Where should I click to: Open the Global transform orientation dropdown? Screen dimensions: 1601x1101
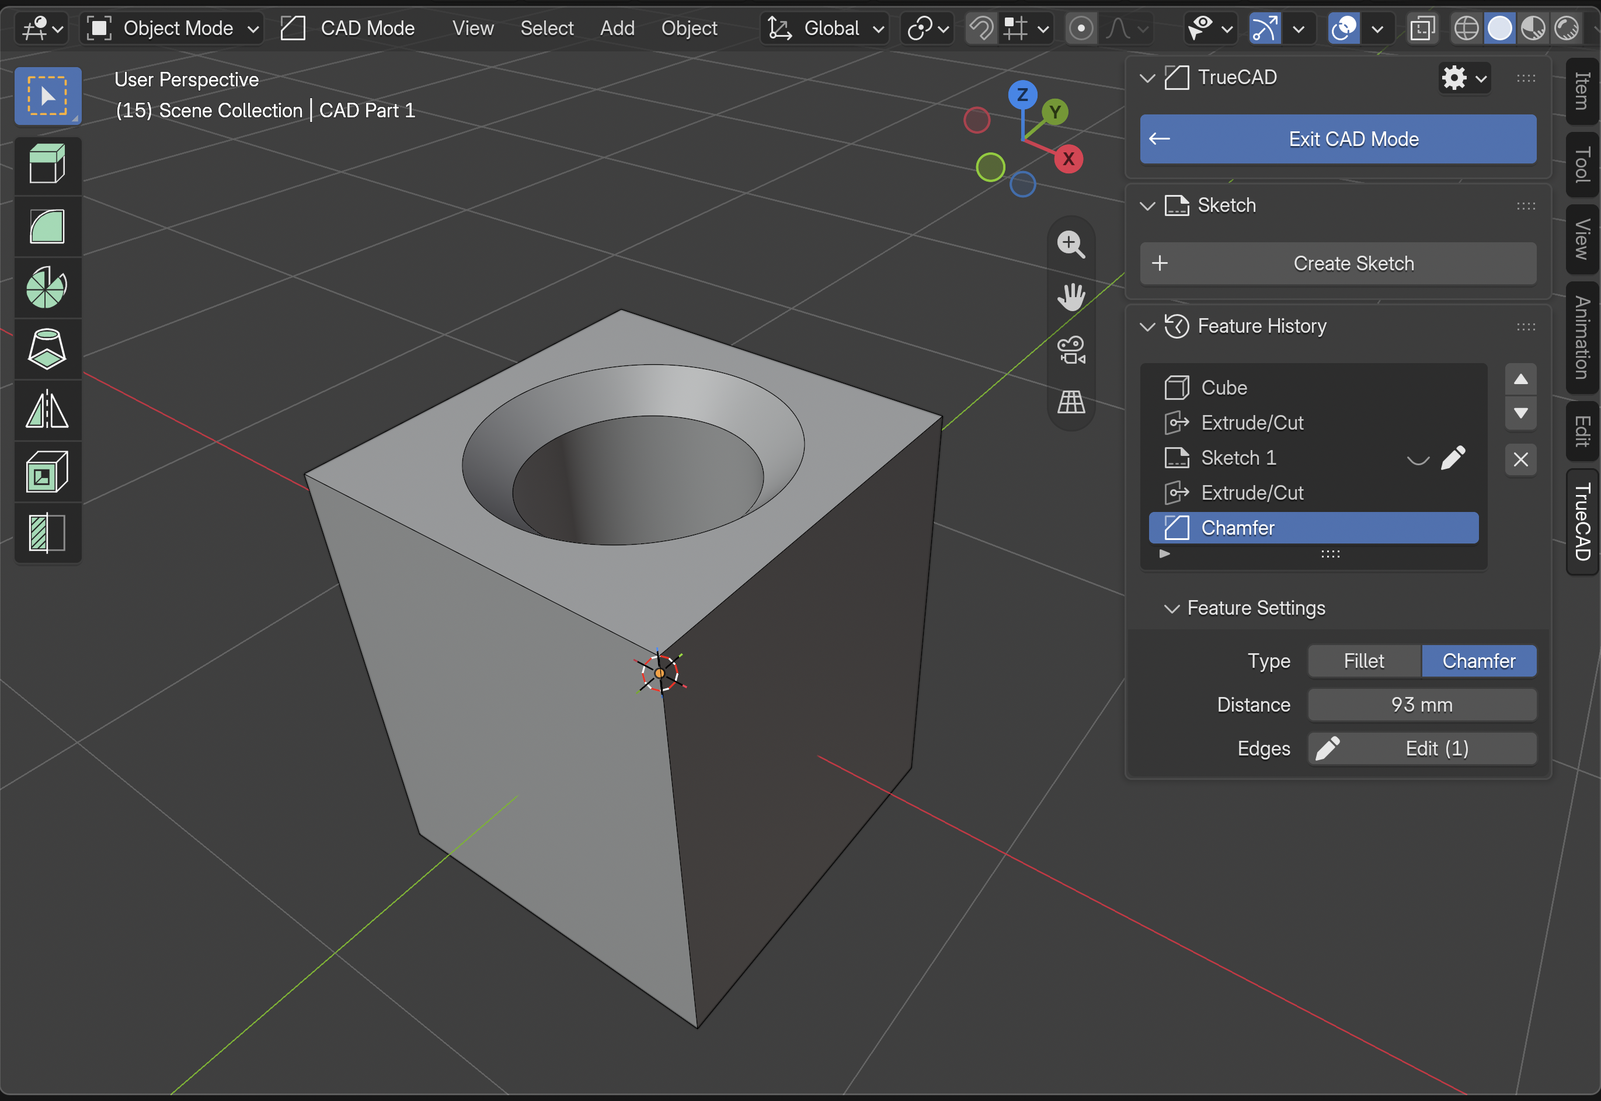pos(825,28)
